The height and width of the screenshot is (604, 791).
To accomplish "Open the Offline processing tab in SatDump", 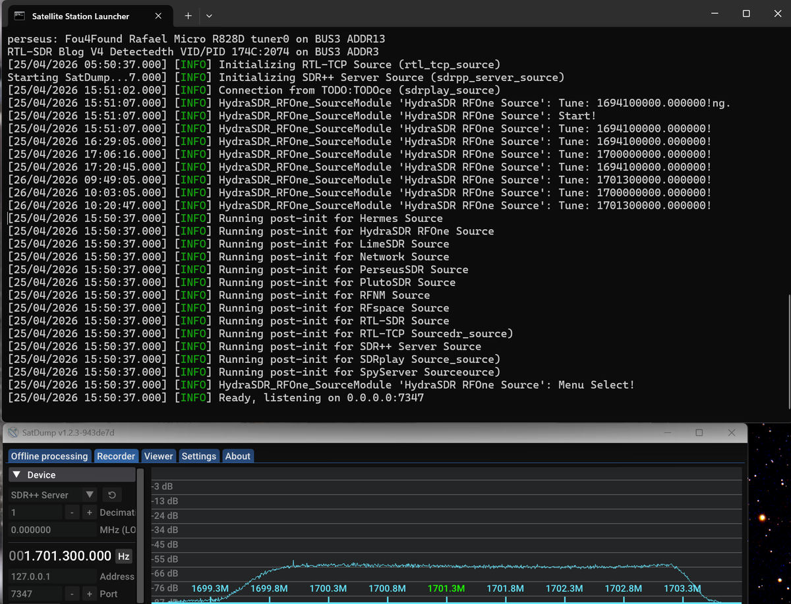I will (x=49, y=456).
